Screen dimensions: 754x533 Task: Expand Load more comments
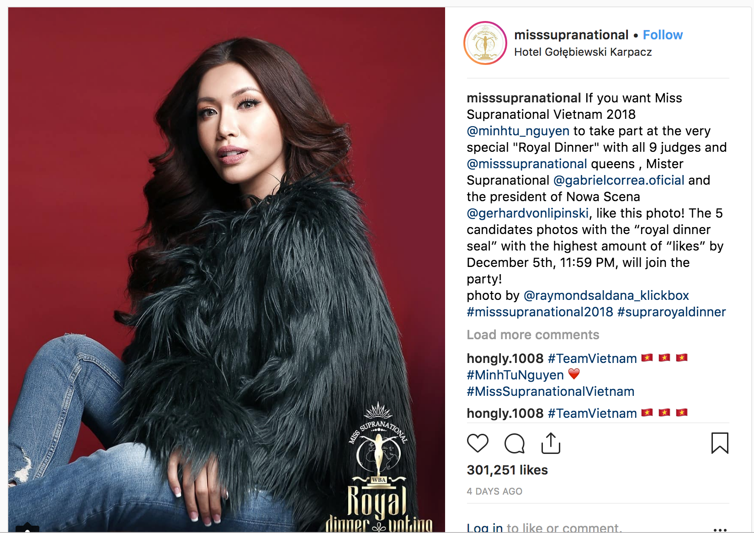533,335
